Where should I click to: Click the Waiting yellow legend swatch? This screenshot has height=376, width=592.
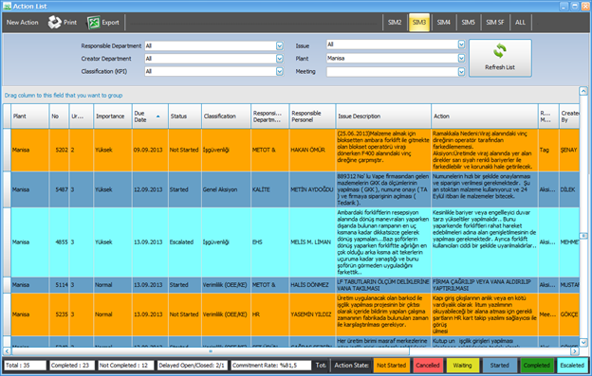(x=463, y=365)
